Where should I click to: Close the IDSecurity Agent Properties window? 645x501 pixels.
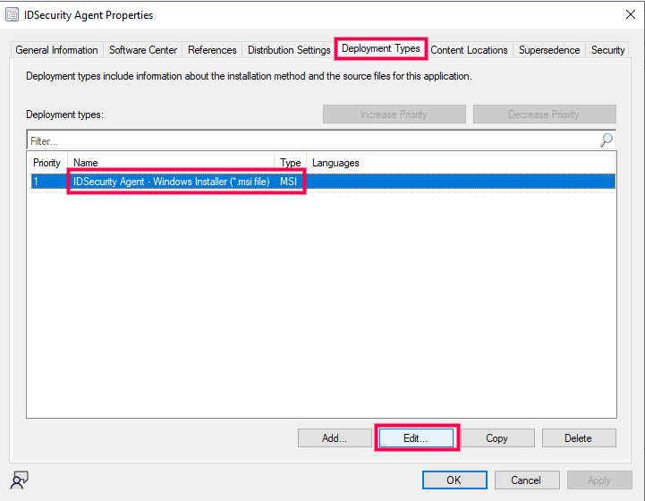630,15
